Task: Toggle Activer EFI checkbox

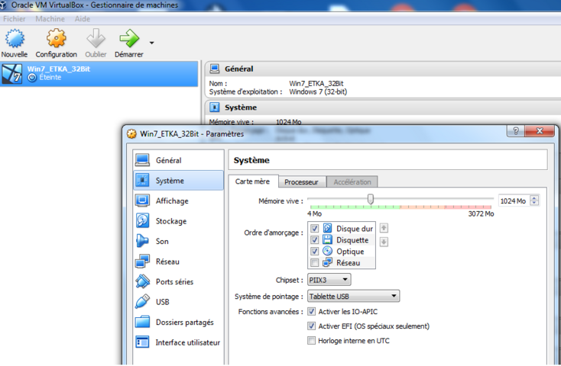Action: [x=312, y=326]
